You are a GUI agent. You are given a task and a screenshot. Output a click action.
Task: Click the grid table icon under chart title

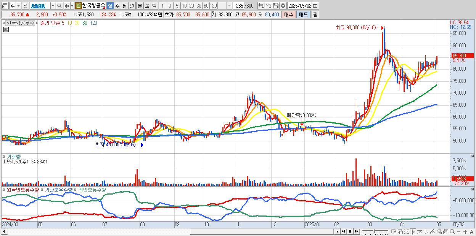(6, 30)
